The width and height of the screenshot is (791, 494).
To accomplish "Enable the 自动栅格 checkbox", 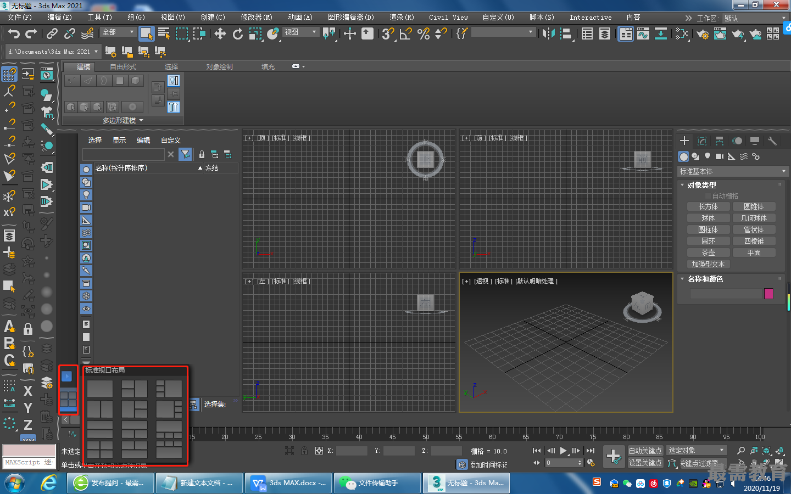I will (708, 196).
